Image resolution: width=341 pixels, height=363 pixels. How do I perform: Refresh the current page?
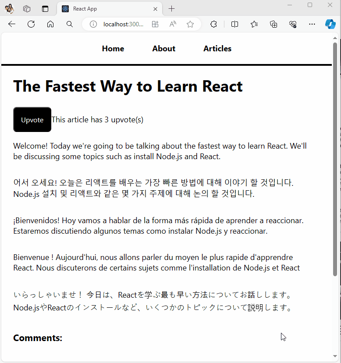point(31,24)
